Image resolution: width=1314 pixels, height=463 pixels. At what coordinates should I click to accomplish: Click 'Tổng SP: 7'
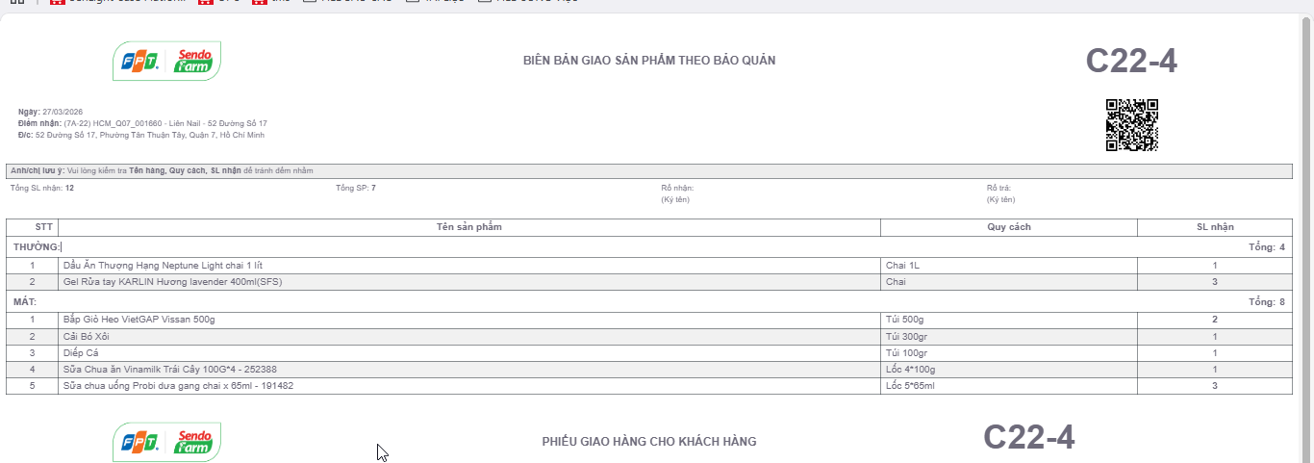[356, 188]
